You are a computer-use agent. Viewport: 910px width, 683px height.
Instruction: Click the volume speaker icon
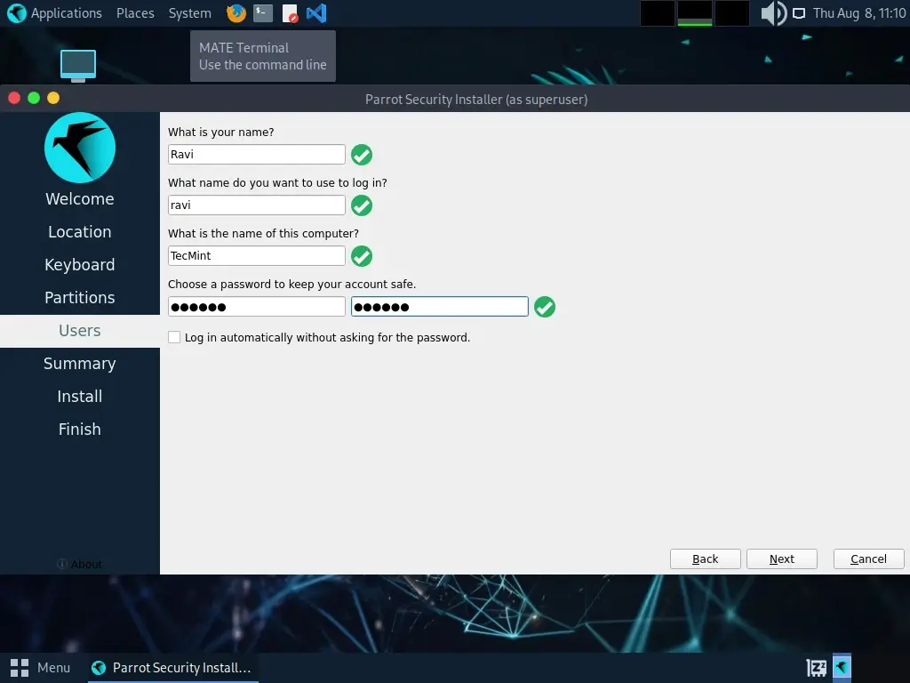coord(773,13)
